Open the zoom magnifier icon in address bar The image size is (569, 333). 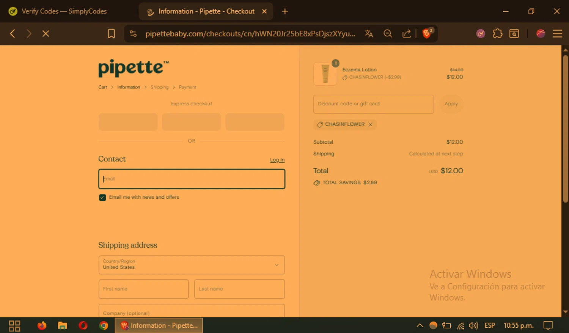click(388, 34)
